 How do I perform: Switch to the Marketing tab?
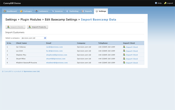point(72,11)
